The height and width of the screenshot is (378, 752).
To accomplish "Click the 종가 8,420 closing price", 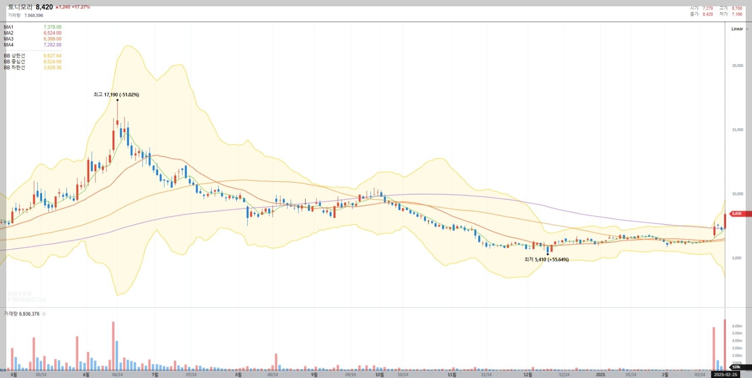I will click(702, 14).
